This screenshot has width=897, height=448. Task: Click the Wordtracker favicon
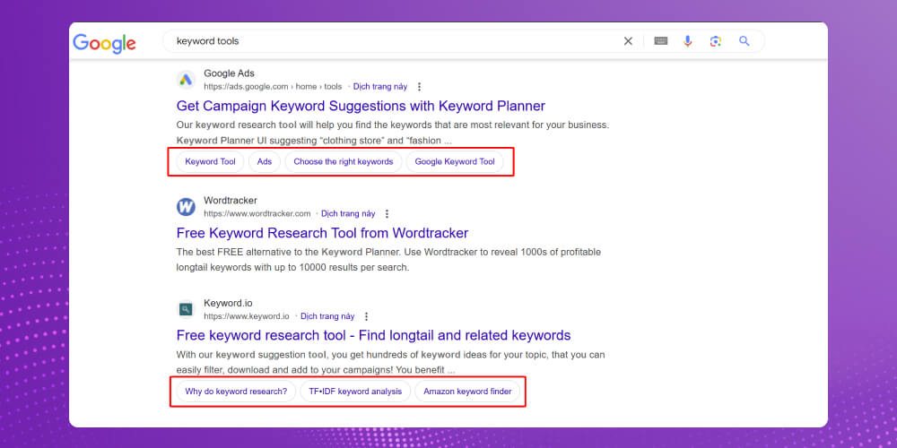pos(186,207)
